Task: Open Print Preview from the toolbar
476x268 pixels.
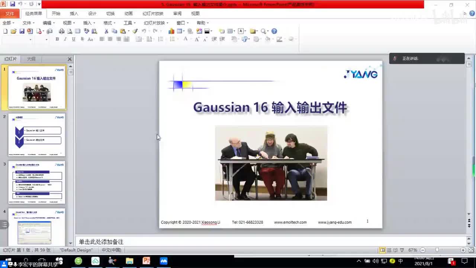Action: 70,31
